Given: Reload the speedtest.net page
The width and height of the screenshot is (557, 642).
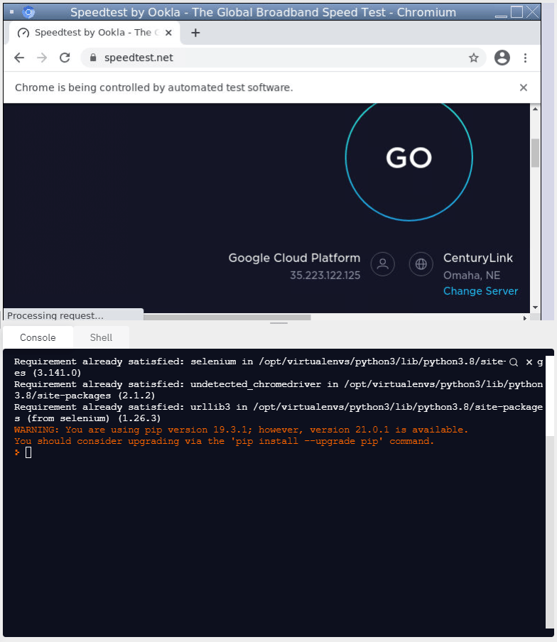Looking at the screenshot, I should point(65,58).
